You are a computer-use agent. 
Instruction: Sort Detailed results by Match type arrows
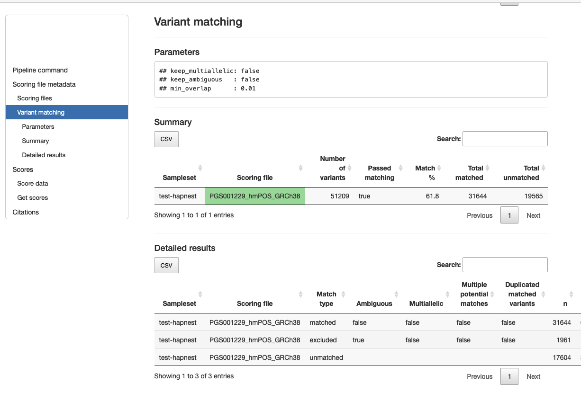tap(343, 294)
